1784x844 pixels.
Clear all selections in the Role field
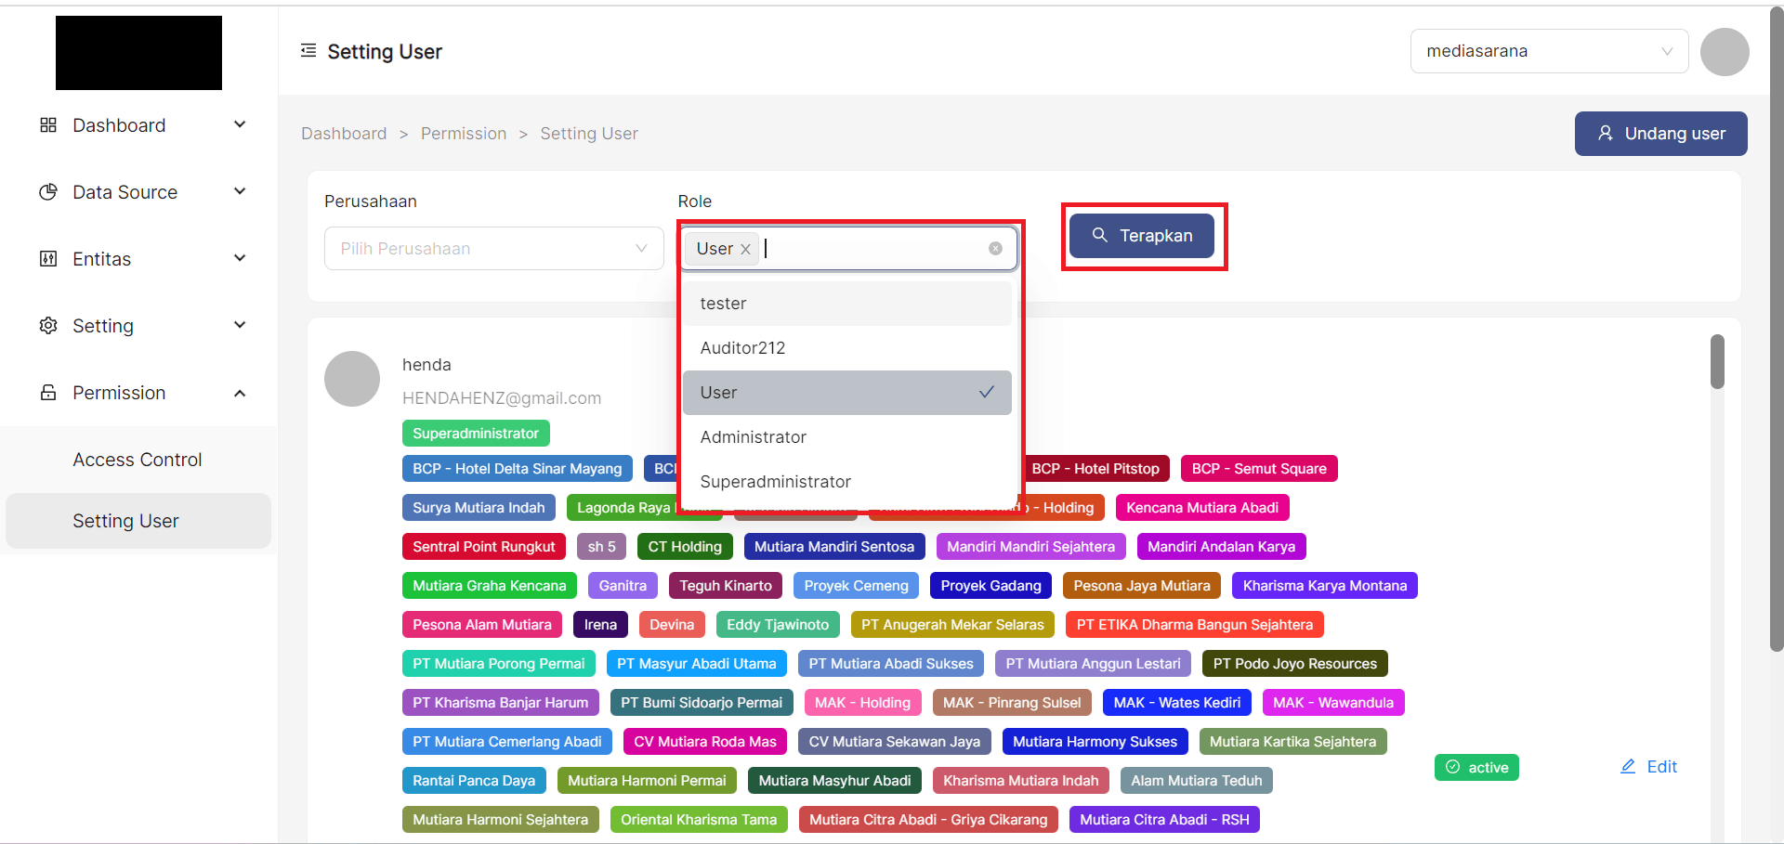[x=995, y=249]
